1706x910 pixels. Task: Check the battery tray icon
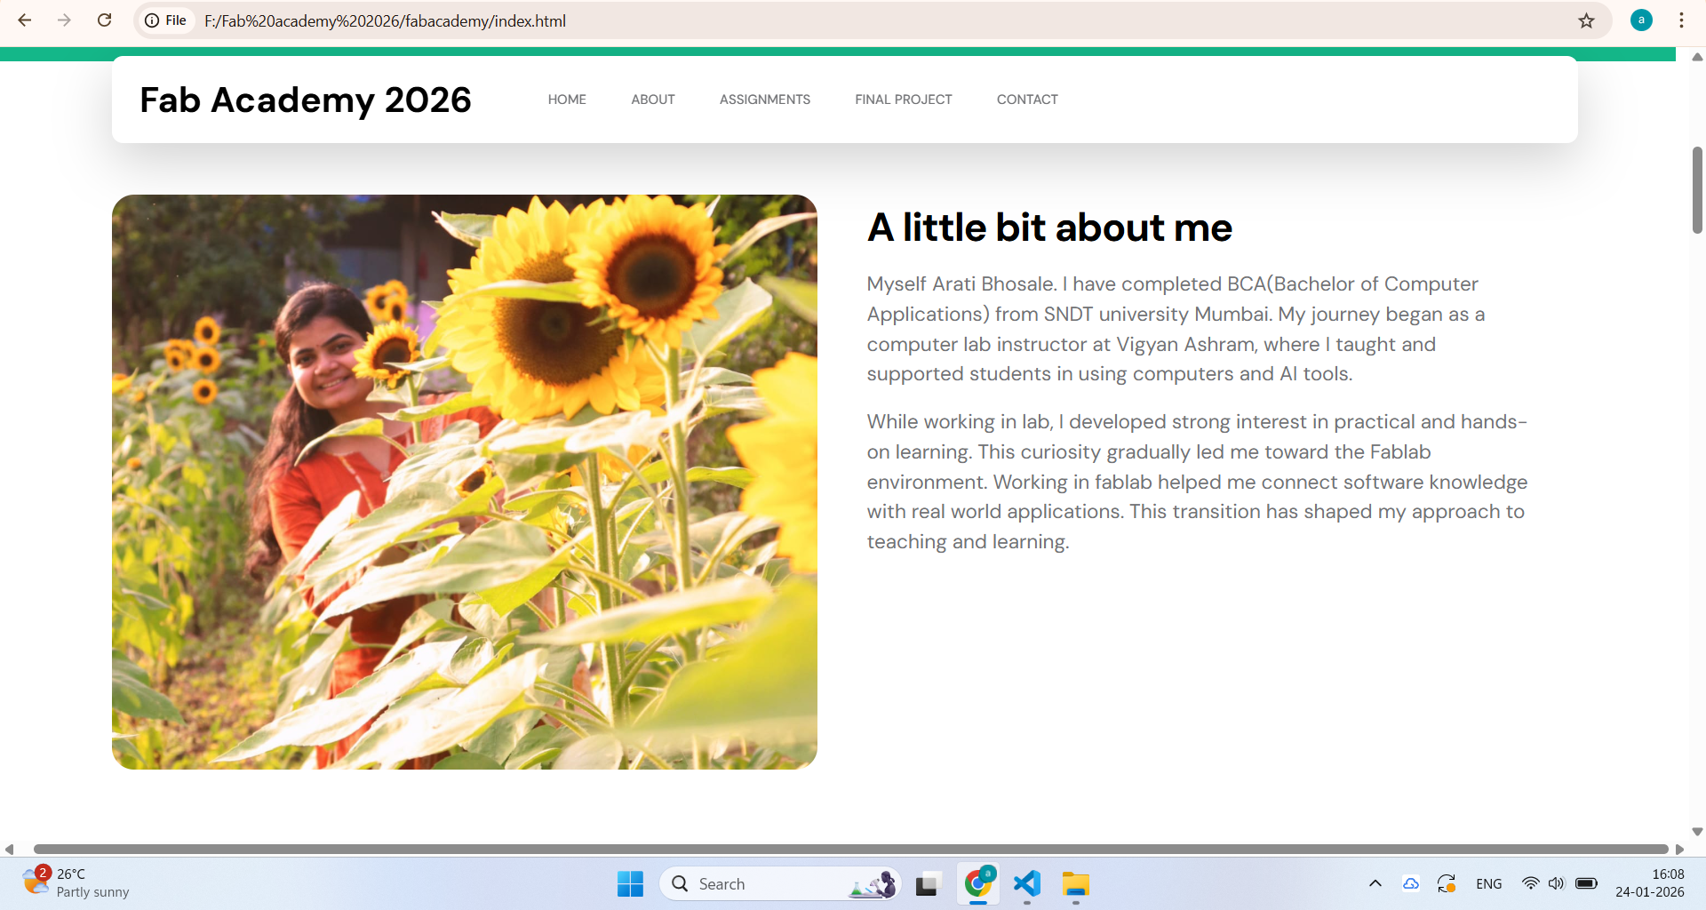click(1586, 883)
